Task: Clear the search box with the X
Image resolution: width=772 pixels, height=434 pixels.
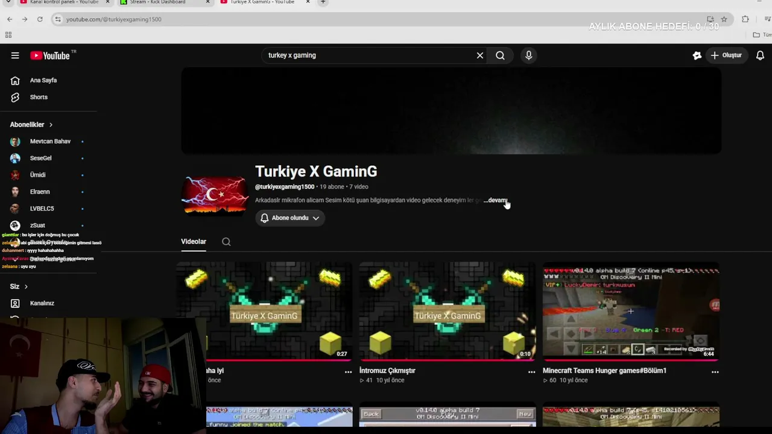Action: pos(480,55)
